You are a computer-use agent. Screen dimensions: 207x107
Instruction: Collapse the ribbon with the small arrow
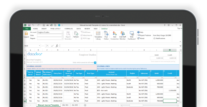pos(180,42)
